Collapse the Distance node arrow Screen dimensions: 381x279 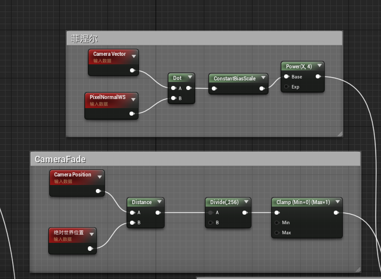[x=160, y=202]
